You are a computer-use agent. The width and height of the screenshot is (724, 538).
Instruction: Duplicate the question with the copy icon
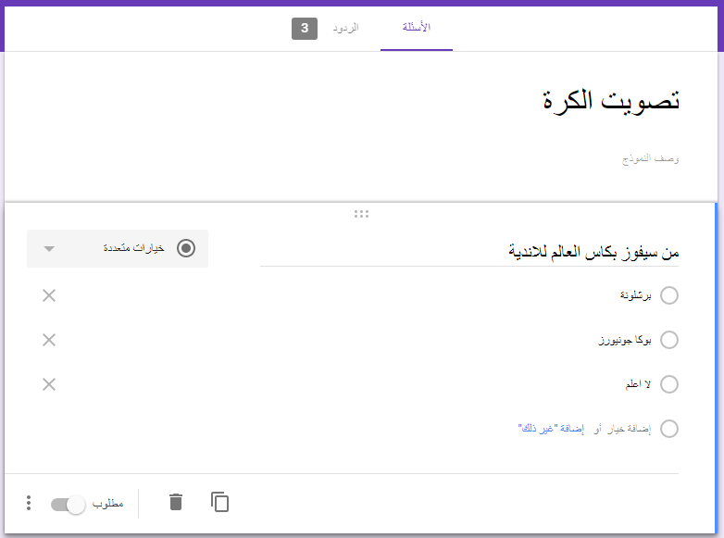click(x=219, y=502)
